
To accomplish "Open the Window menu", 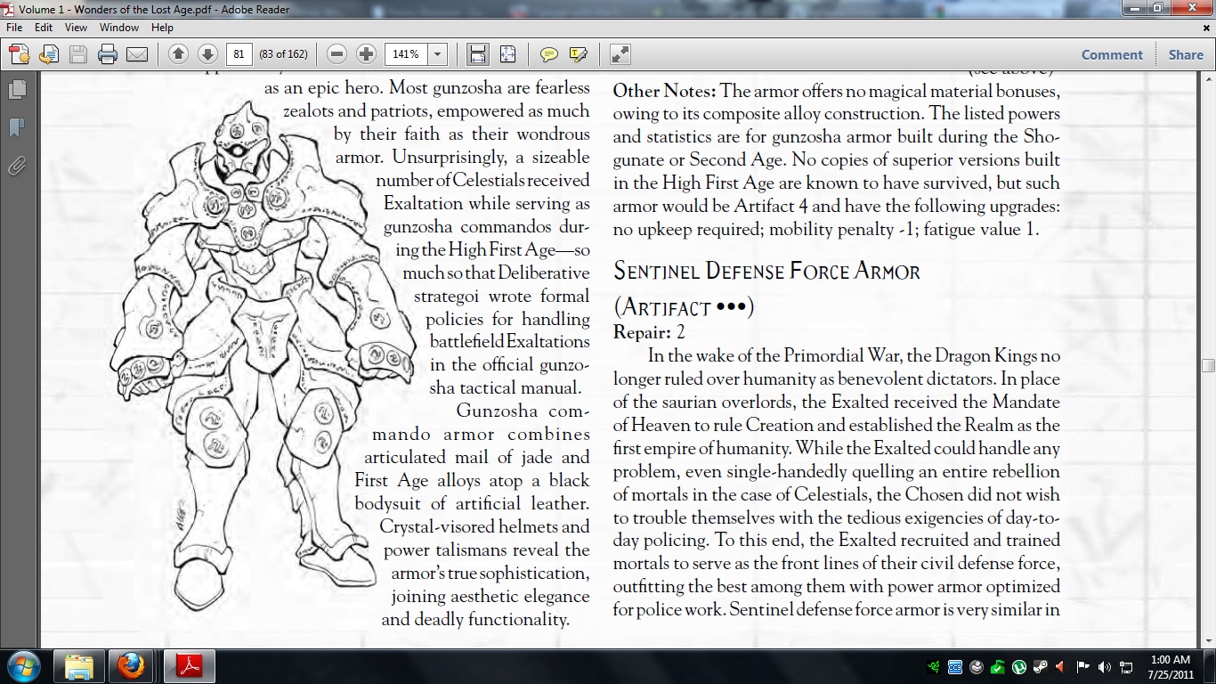I will [119, 28].
